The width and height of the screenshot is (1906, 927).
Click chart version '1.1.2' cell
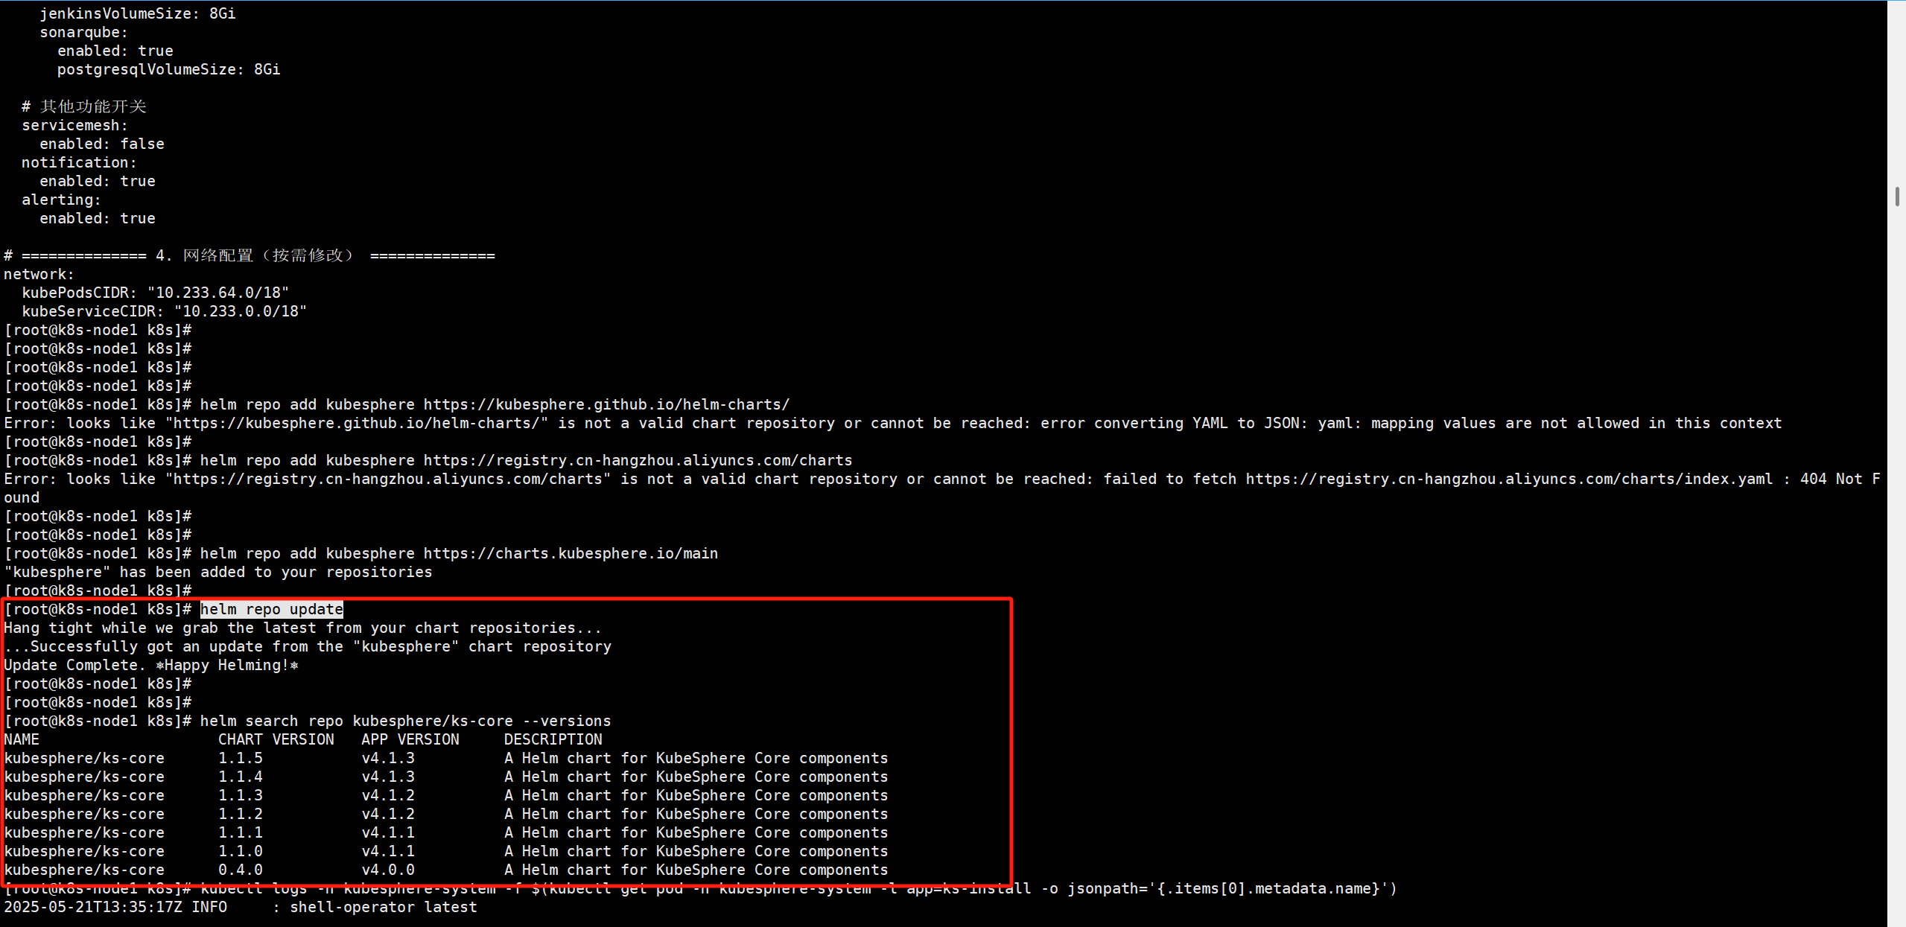coord(241,814)
